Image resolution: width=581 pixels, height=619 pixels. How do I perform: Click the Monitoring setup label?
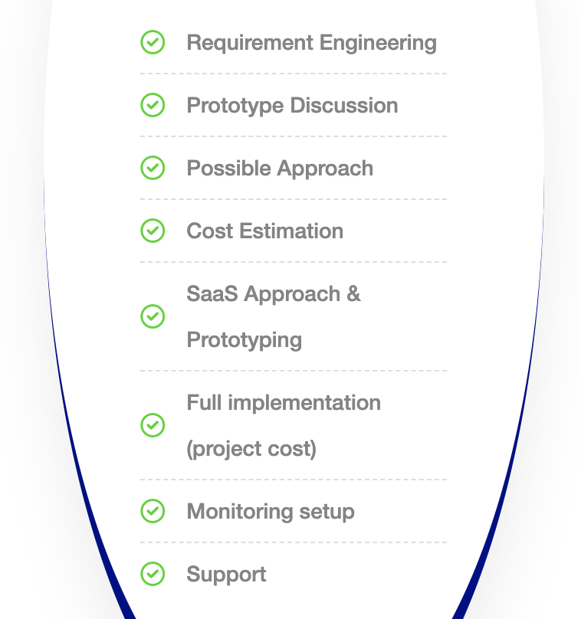[x=270, y=511]
